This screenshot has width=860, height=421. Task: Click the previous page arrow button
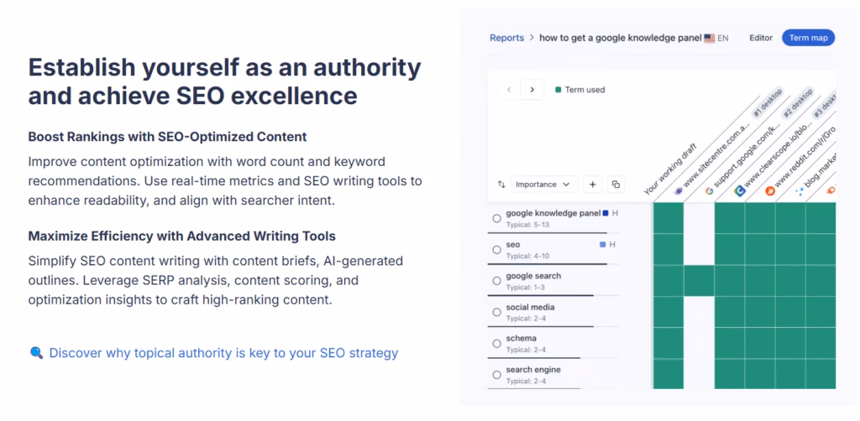click(x=509, y=90)
